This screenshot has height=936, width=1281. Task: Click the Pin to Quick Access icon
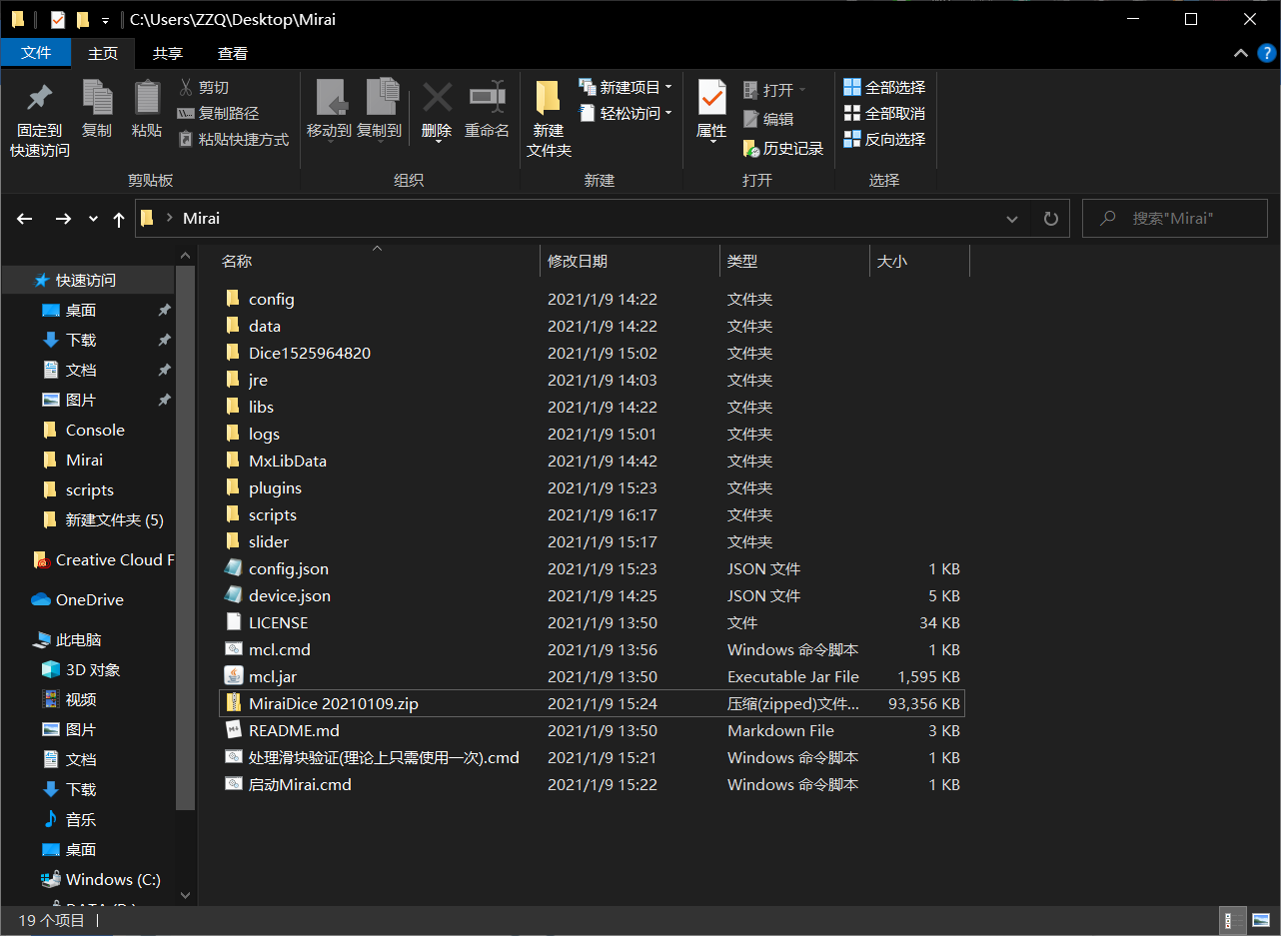40,99
